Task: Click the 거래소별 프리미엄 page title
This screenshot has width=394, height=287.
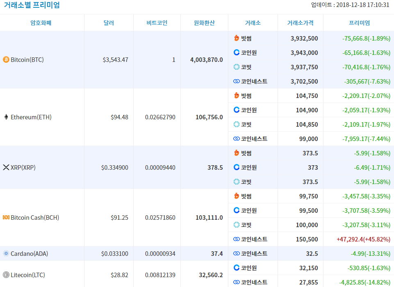Action: pos(32,5)
